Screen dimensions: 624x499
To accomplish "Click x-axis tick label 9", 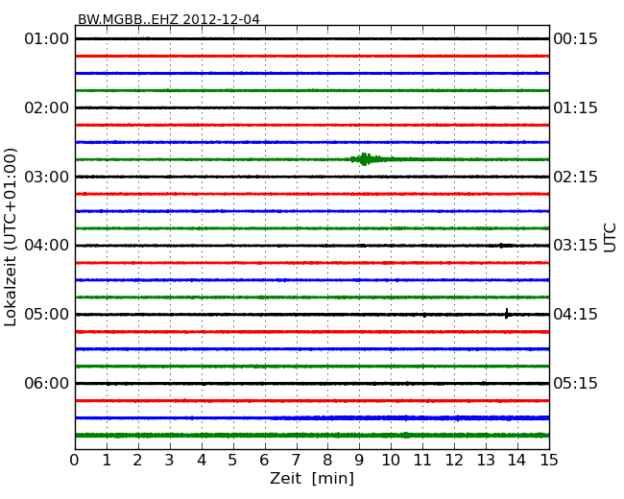I will [359, 461].
